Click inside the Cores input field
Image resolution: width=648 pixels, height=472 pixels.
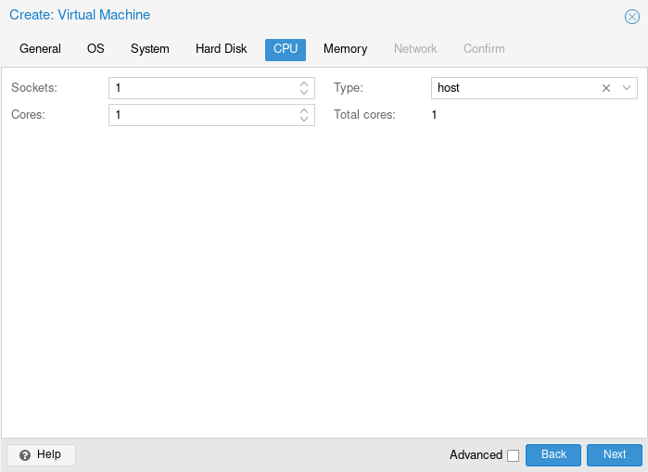click(201, 115)
